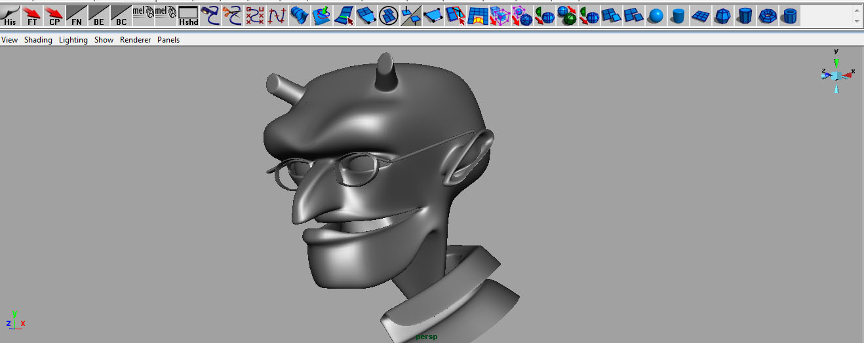Create a polygon pipe primitive

pyautogui.click(x=789, y=15)
